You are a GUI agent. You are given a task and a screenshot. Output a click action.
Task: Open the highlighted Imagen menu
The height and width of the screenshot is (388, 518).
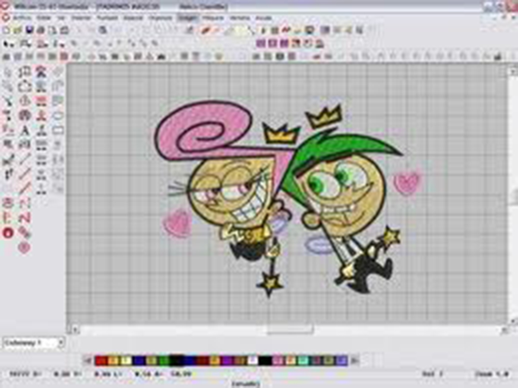click(187, 18)
